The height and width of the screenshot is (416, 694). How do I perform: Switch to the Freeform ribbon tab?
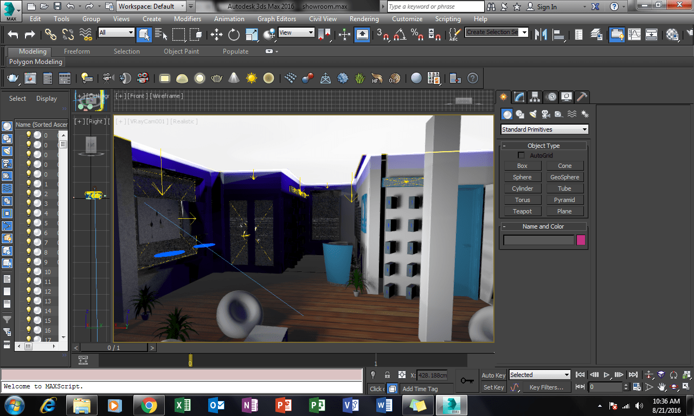pyautogui.click(x=77, y=51)
